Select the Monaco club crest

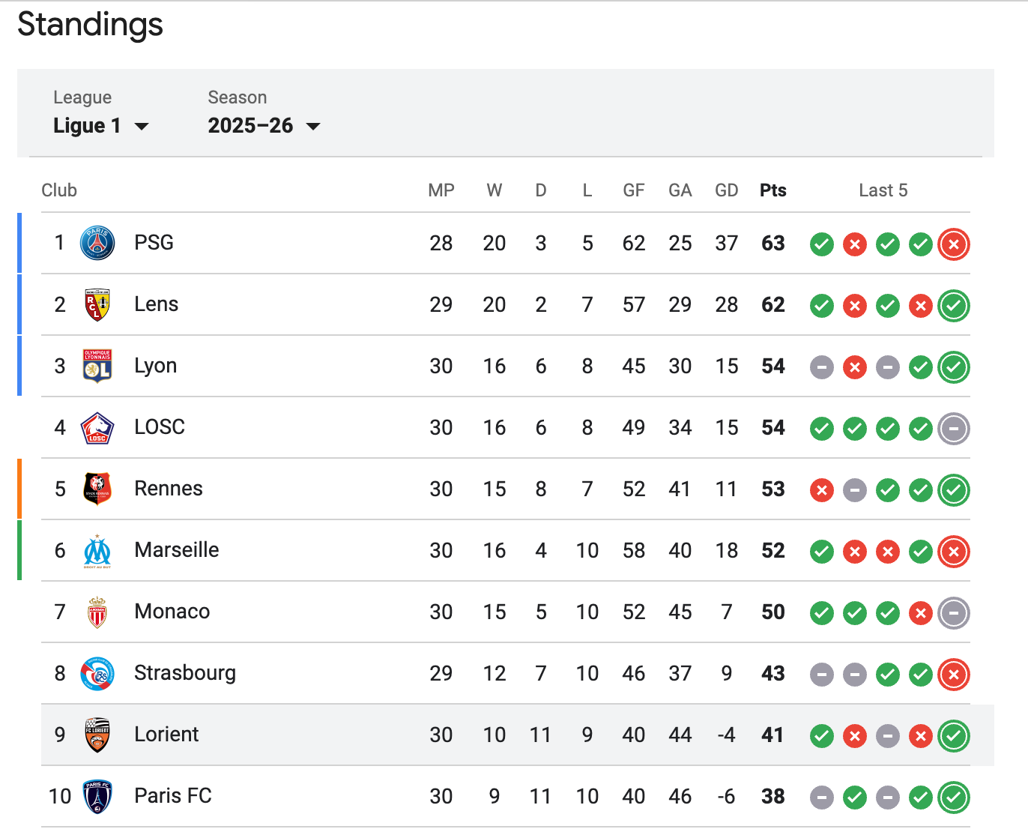(97, 612)
